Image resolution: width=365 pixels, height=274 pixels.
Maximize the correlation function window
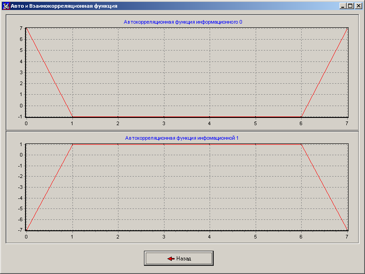click(x=350, y=6)
